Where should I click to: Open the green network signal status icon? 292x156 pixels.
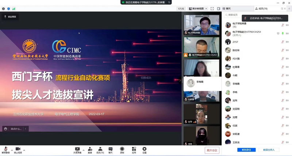click(14, 9)
